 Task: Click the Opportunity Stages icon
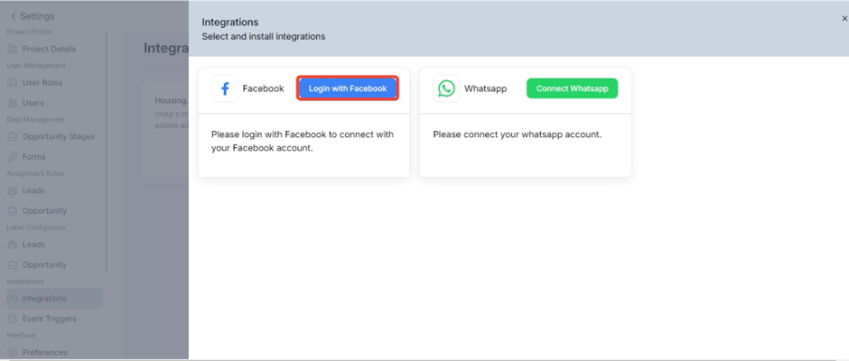[13, 136]
